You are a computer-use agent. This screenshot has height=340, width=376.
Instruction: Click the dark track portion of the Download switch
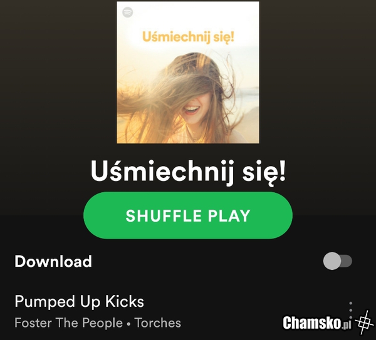pos(347,261)
